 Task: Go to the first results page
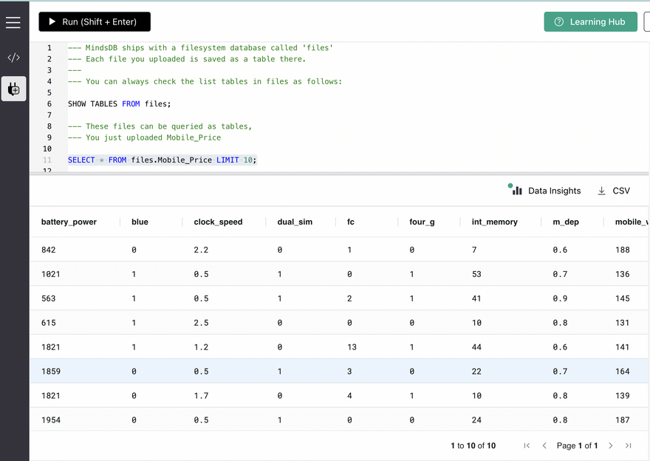click(527, 445)
